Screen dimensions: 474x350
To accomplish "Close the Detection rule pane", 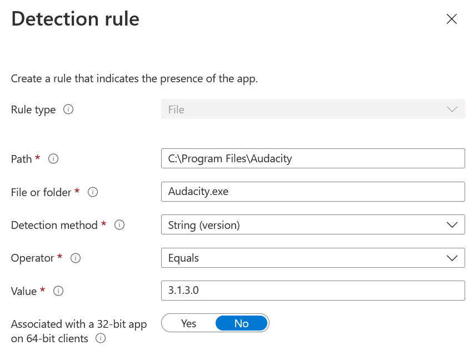I will click(452, 19).
